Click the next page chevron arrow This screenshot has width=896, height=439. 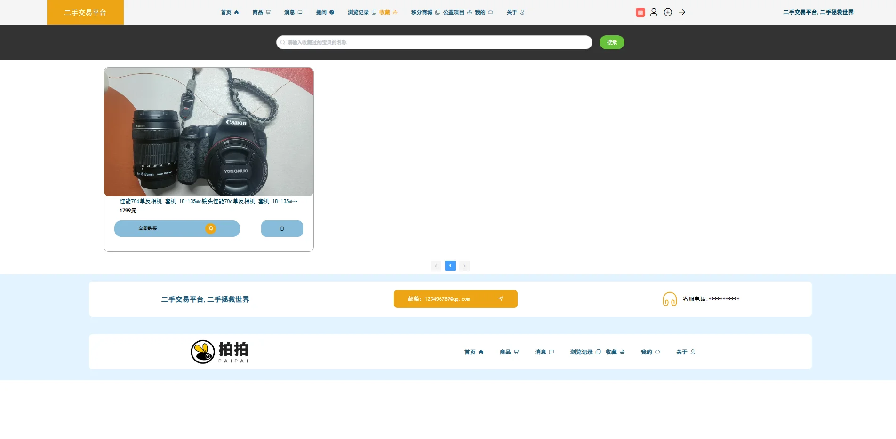pyautogui.click(x=464, y=266)
